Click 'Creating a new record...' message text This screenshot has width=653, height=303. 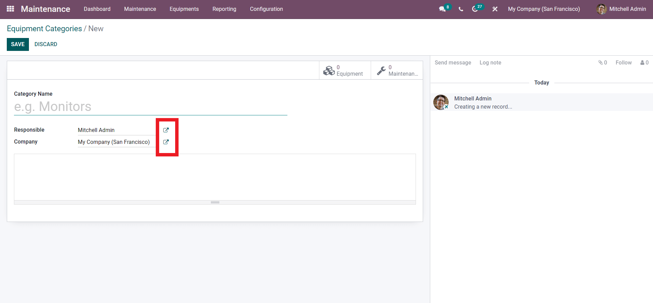coord(483,107)
